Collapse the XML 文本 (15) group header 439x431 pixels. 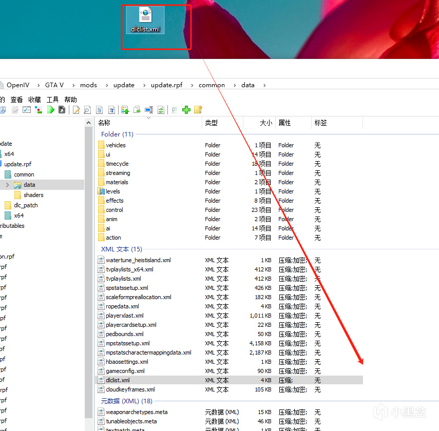122,249
